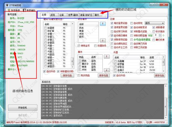This screenshot has height=127, width=172.
Task: Click the 账号登录 toolbar icon
Action: [x=9, y=10]
